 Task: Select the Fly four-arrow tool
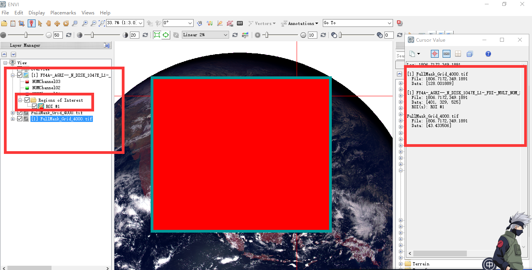point(57,23)
